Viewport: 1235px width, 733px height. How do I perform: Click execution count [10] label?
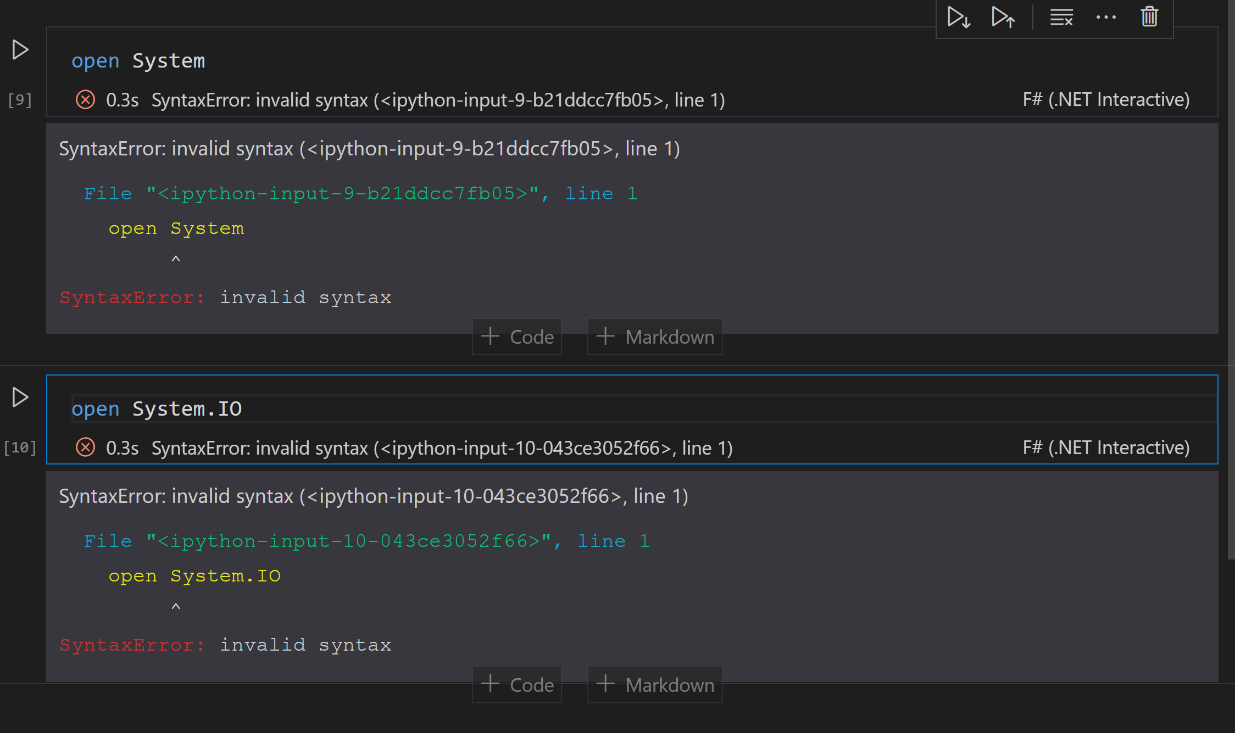point(20,447)
